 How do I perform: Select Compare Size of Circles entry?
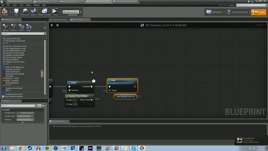(15, 62)
